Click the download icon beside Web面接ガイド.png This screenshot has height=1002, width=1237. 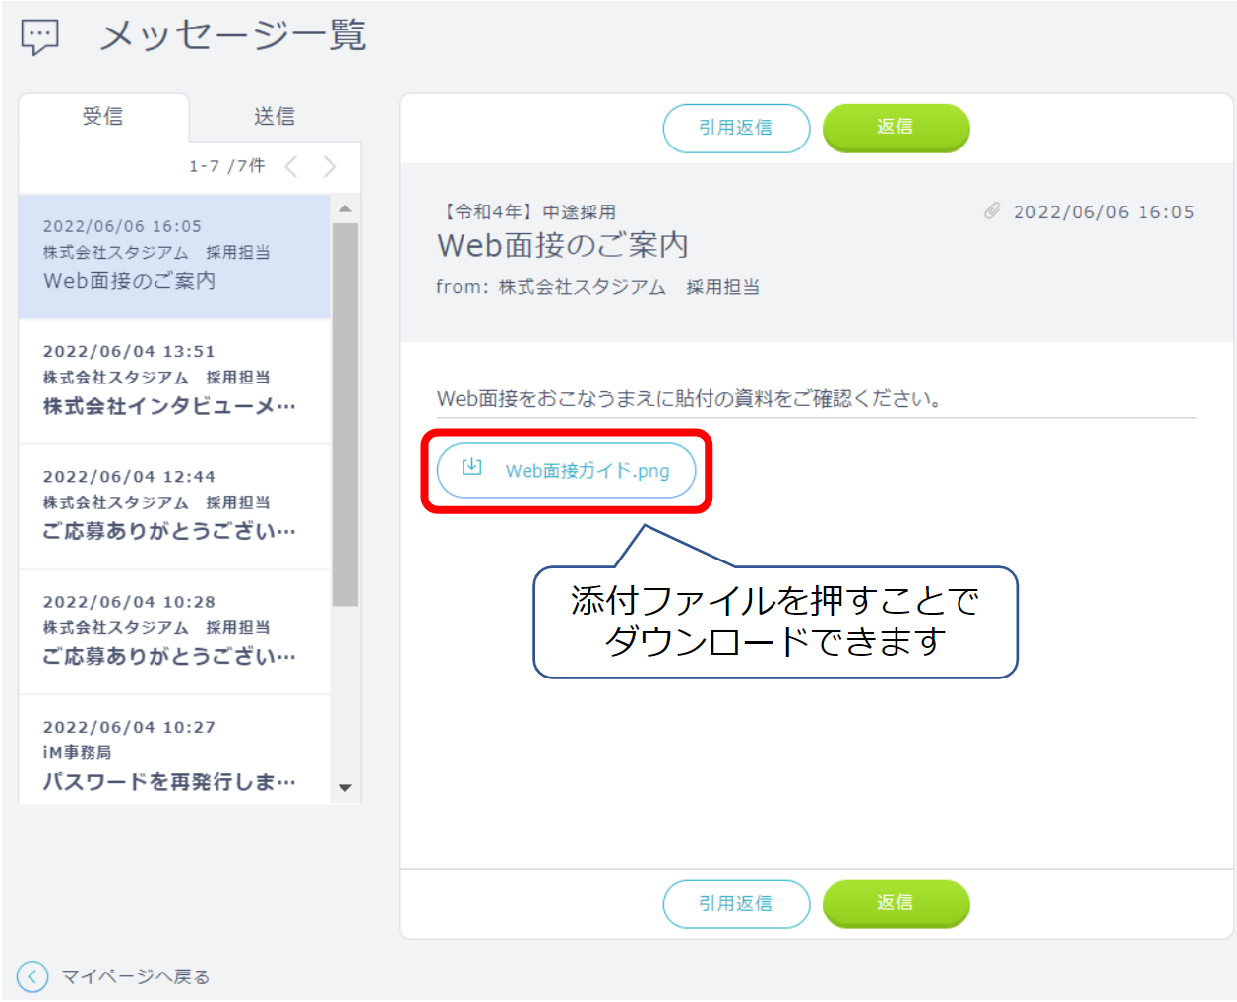[x=472, y=467]
